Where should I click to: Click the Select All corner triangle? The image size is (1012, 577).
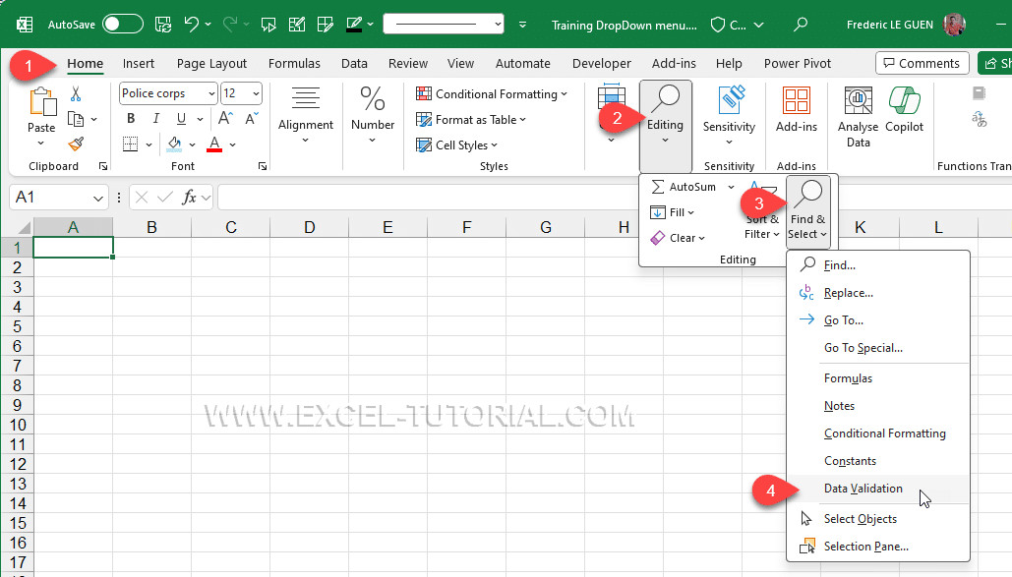coord(24,227)
